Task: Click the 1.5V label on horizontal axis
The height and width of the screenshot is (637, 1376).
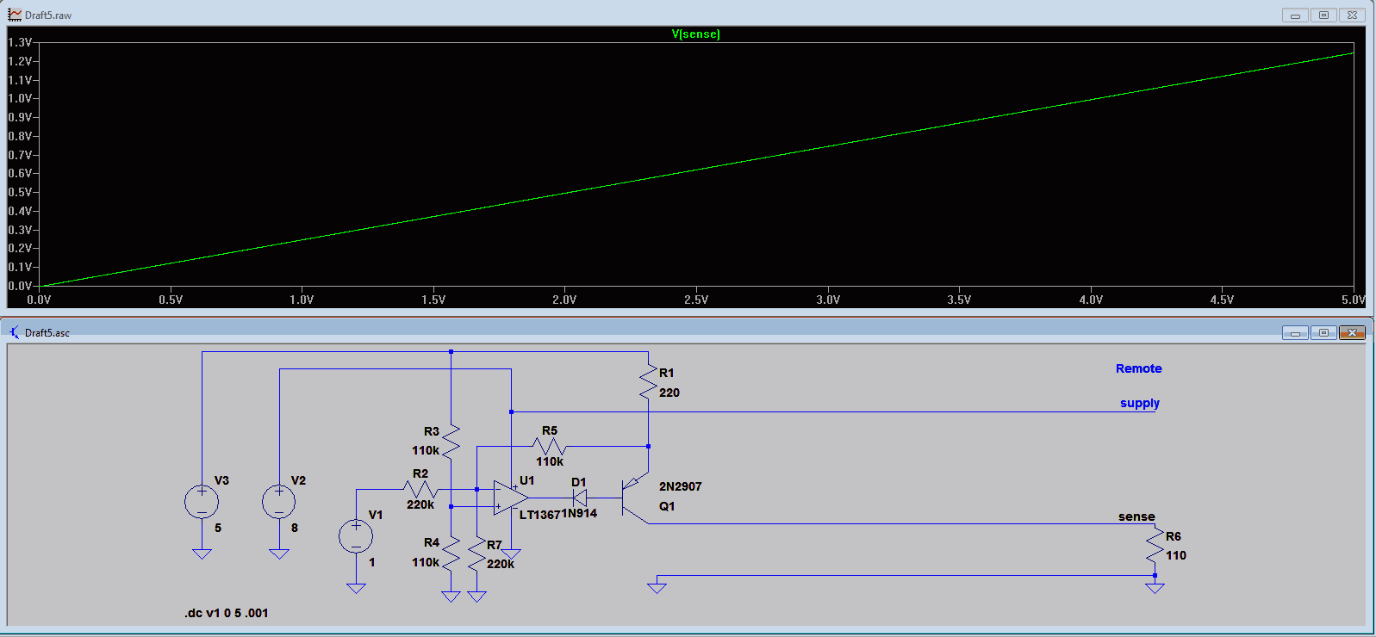Action: pyautogui.click(x=433, y=300)
